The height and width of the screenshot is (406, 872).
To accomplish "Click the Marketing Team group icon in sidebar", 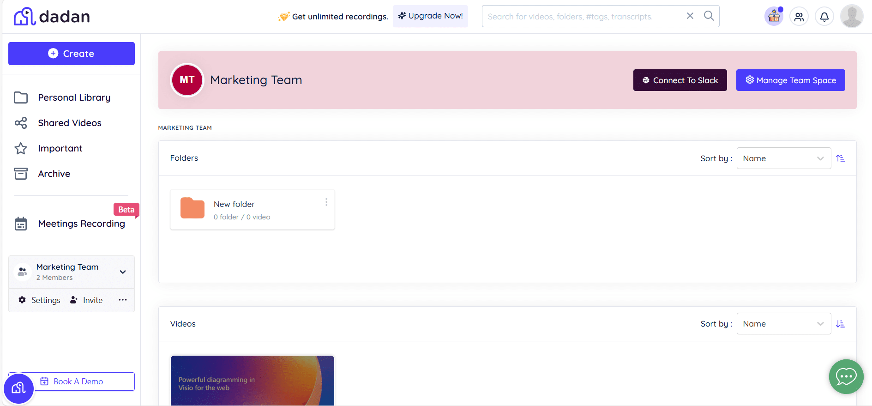I will [x=22, y=272].
